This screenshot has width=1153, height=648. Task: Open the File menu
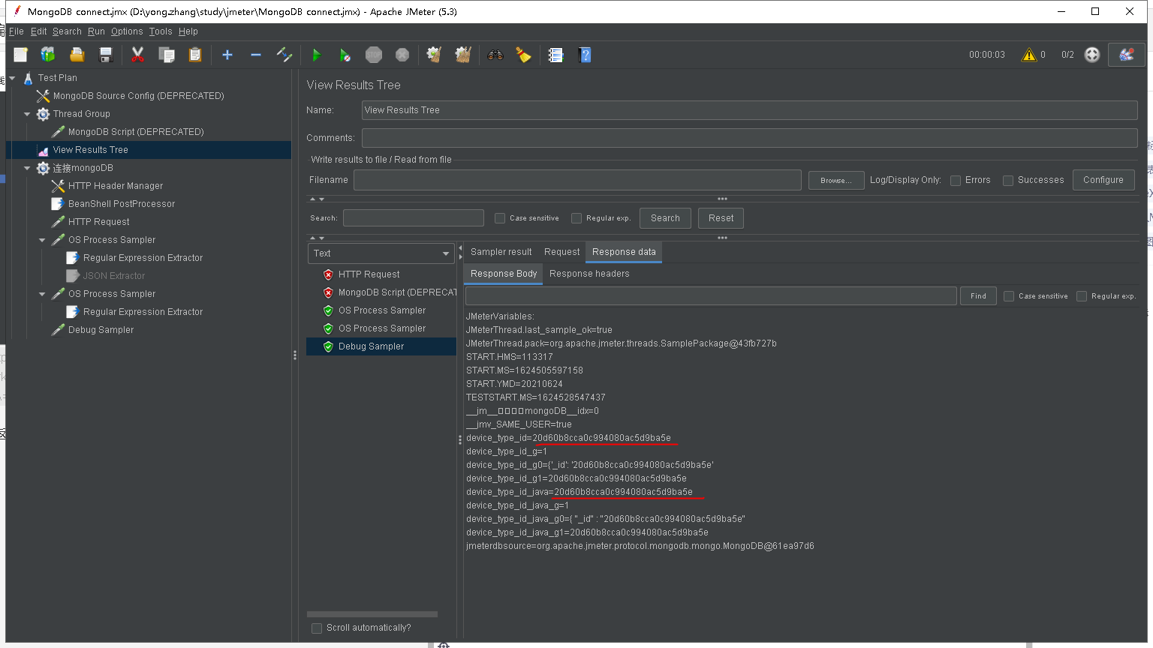coord(17,31)
